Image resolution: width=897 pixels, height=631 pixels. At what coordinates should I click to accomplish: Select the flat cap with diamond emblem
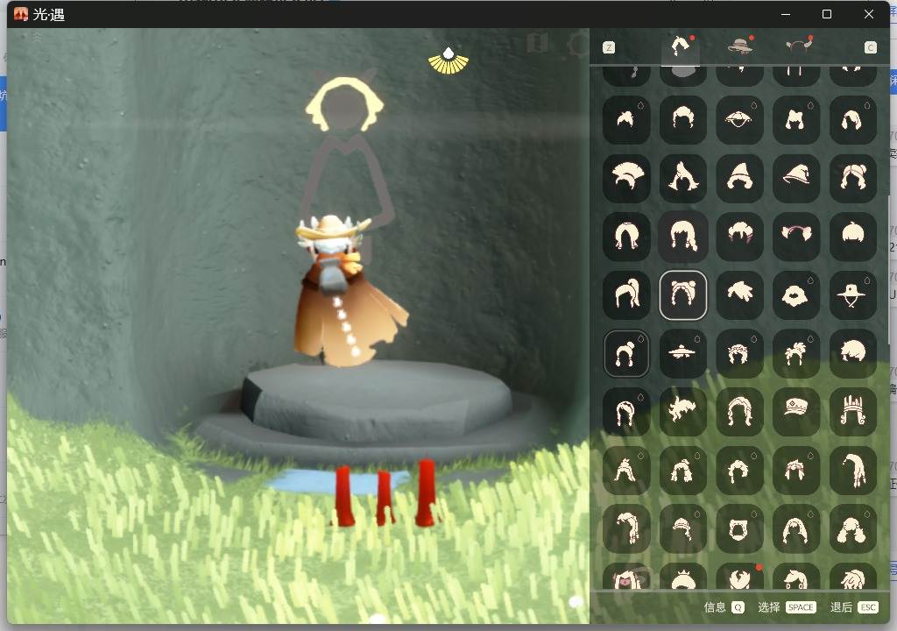(795, 412)
